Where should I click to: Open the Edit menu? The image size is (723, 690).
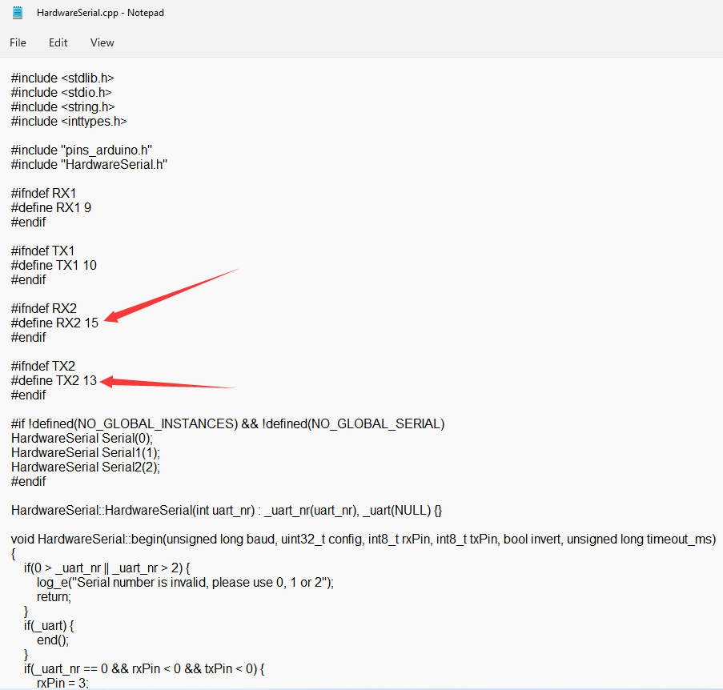click(58, 42)
